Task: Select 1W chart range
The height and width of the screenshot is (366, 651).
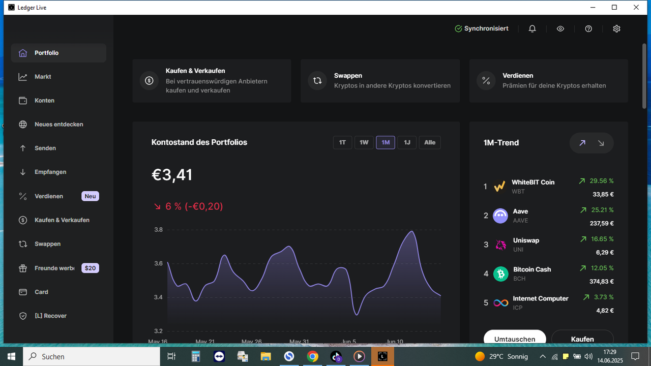Action: pos(364,142)
